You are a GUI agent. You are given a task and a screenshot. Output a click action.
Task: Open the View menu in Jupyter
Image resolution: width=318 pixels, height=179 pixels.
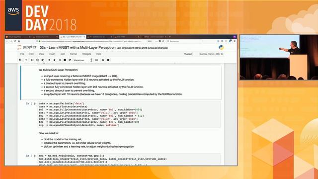pyautogui.click(x=41, y=54)
